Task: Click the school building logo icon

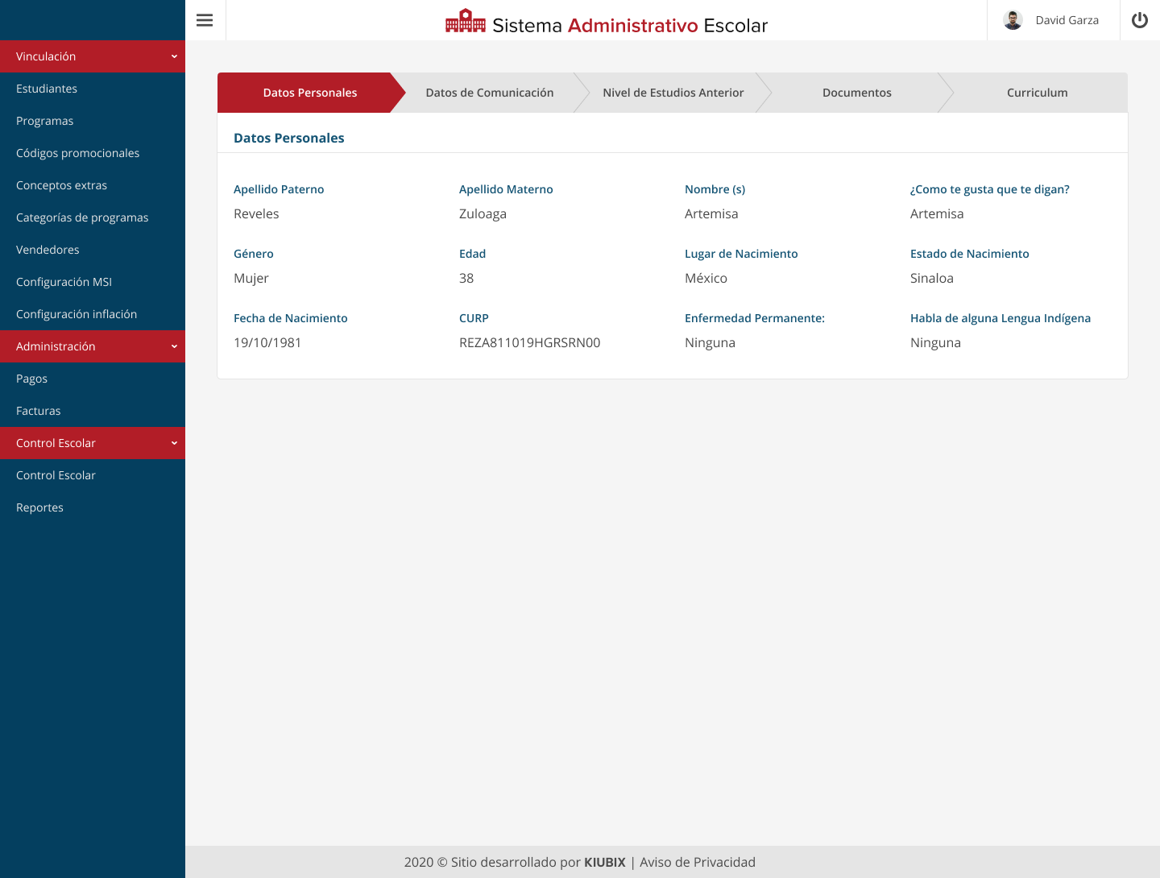Action: pos(465,22)
